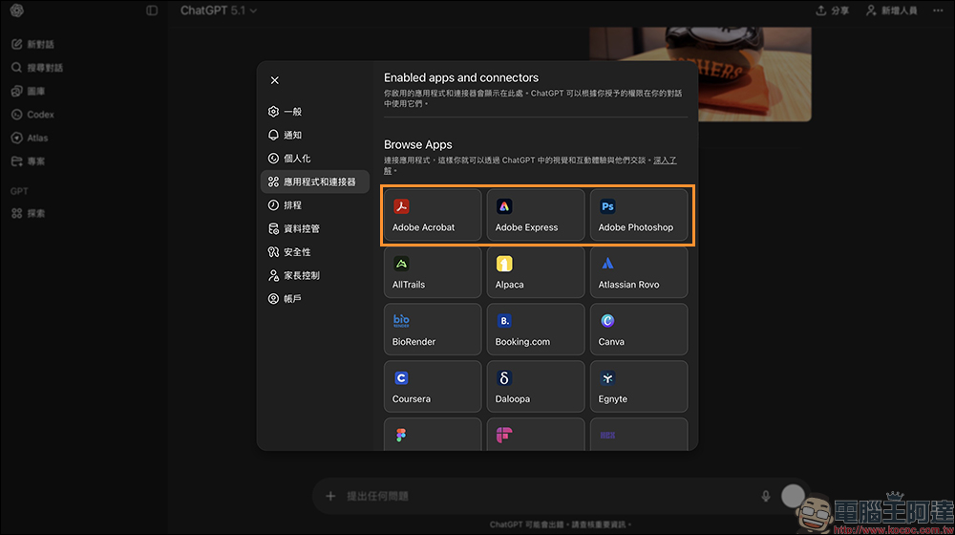This screenshot has height=535, width=955.
Task: Open the Coursera app card
Action: point(433,386)
